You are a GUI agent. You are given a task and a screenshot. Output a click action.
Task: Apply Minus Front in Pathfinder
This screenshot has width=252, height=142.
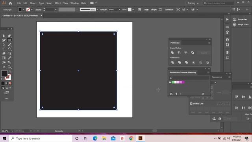179,53
